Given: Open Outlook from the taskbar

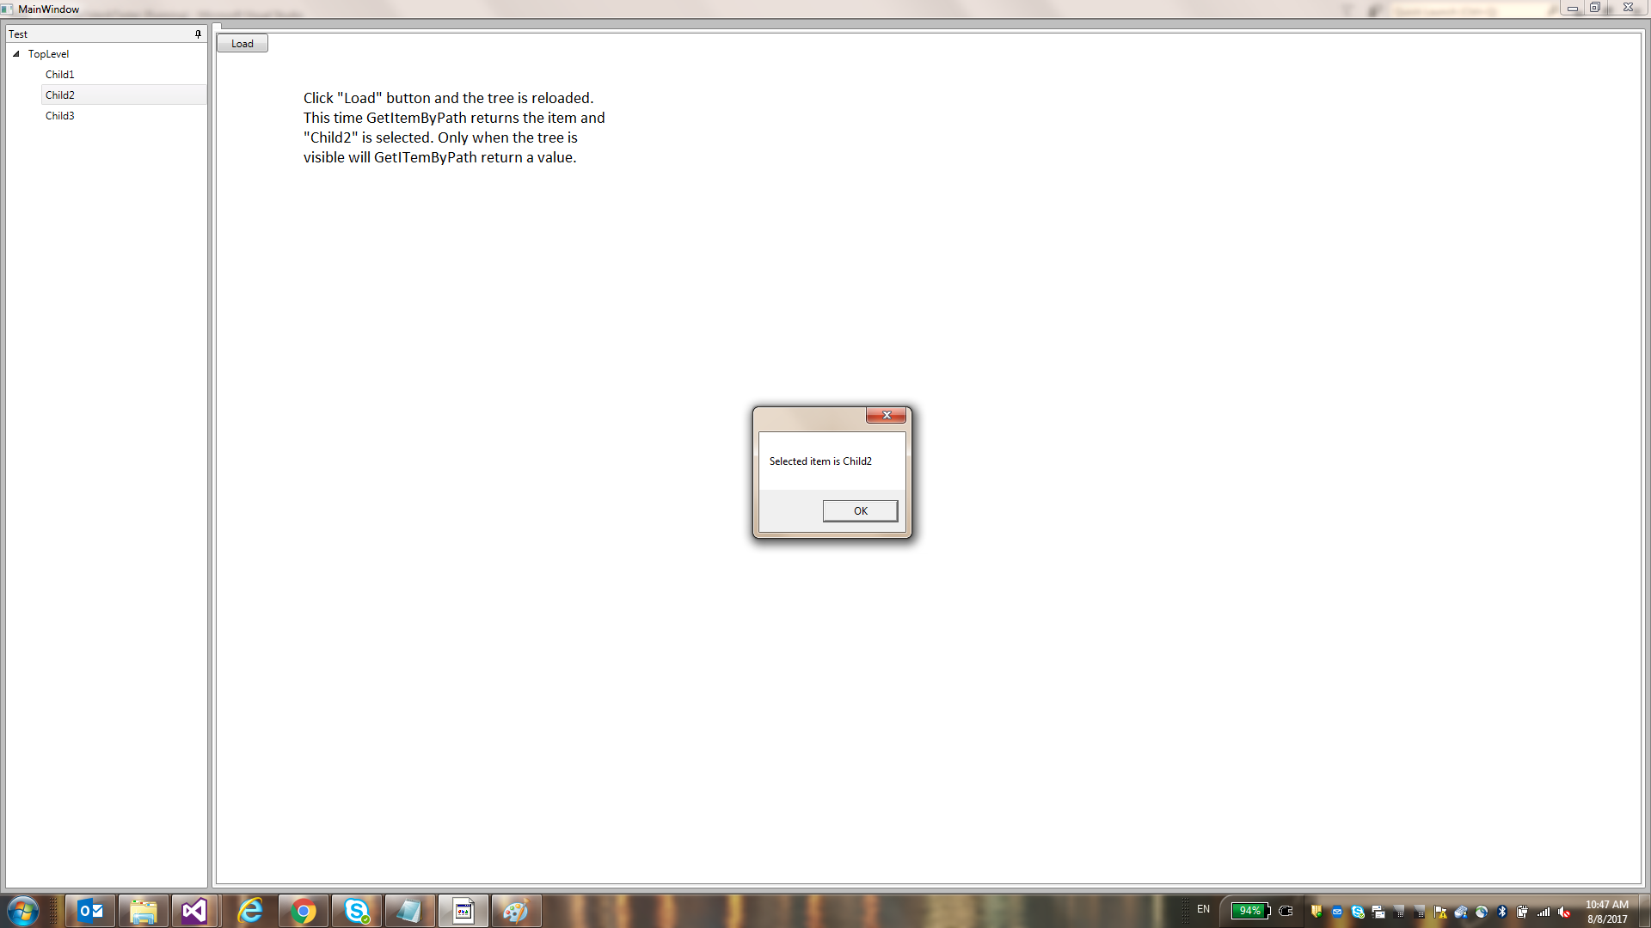Looking at the screenshot, I should (90, 911).
